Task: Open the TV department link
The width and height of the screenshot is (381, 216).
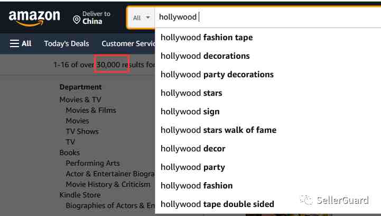Action: [70, 142]
